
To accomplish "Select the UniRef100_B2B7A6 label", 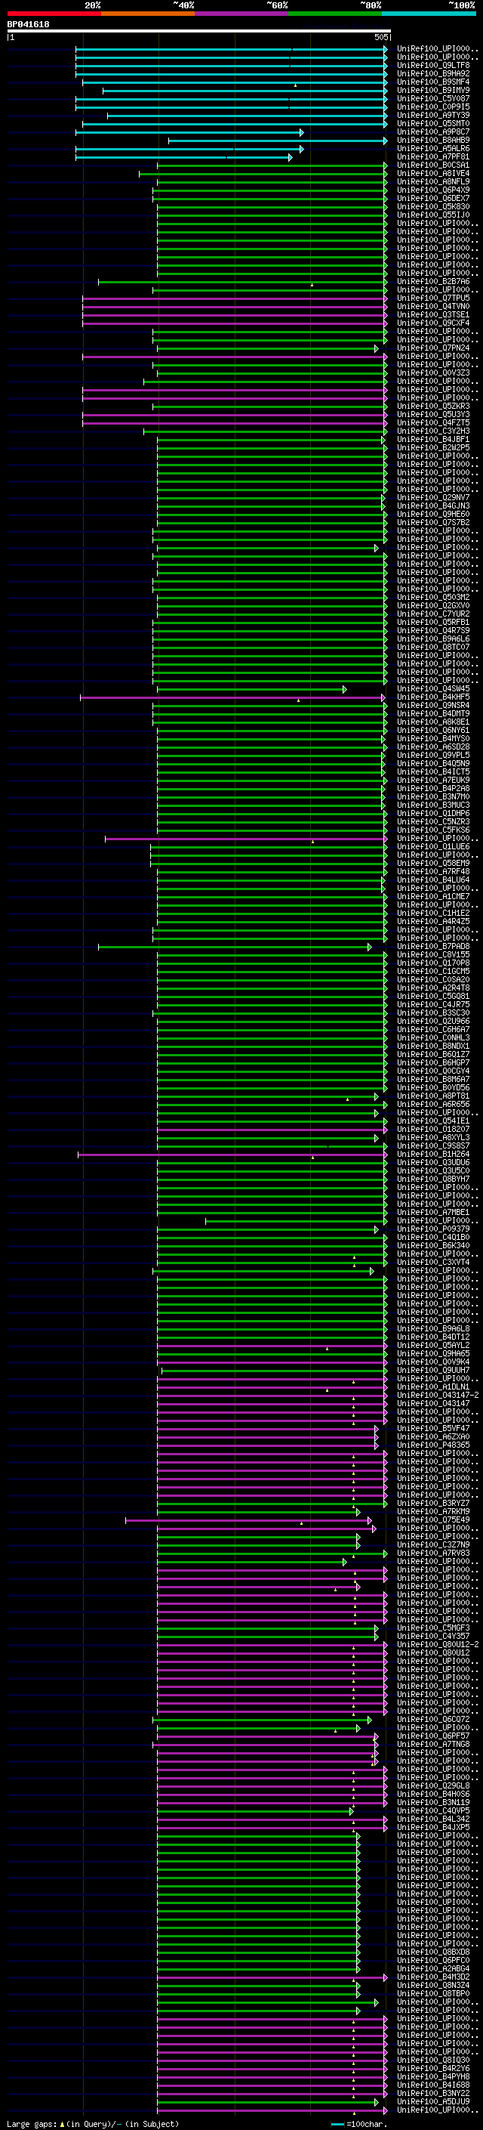I will tap(433, 282).
